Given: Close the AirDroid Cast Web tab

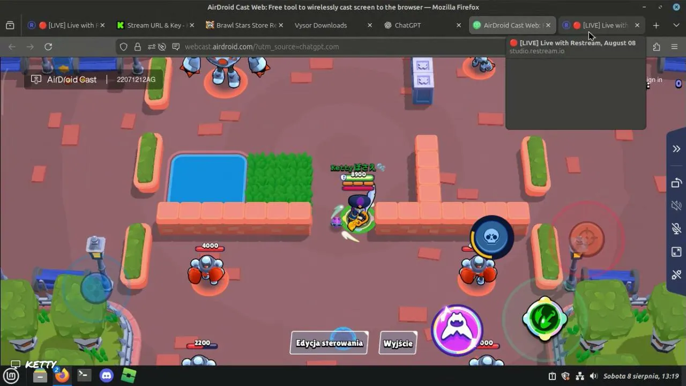Looking at the screenshot, I should [548, 25].
